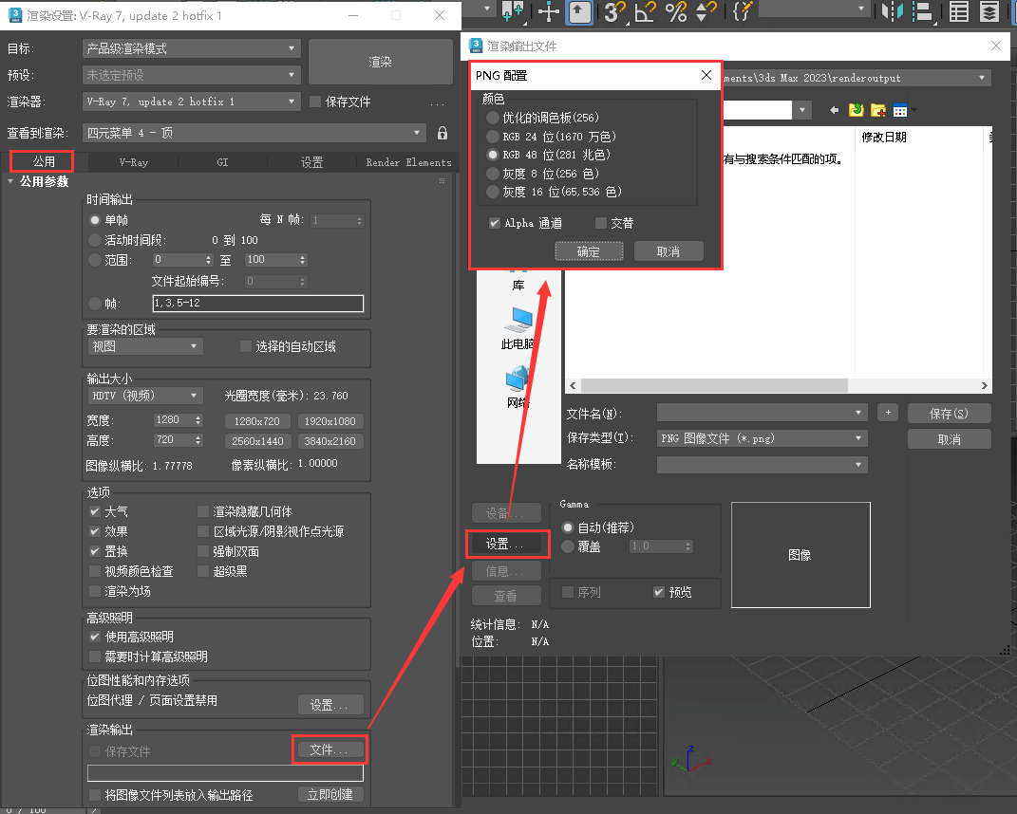
Task: Enable 渲染隐藏几何体 checkbox
Action: 203,511
